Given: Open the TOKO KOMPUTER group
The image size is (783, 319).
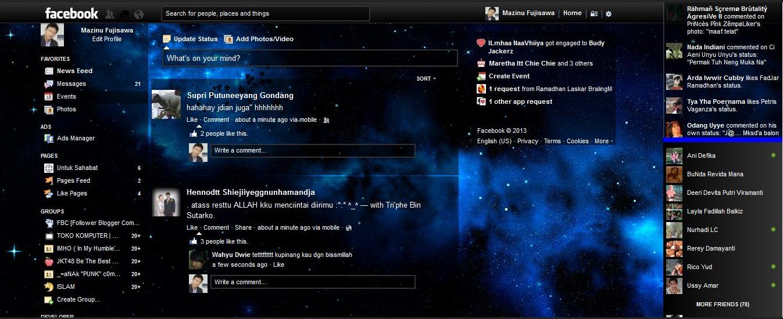Looking at the screenshot, I should (x=87, y=235).
